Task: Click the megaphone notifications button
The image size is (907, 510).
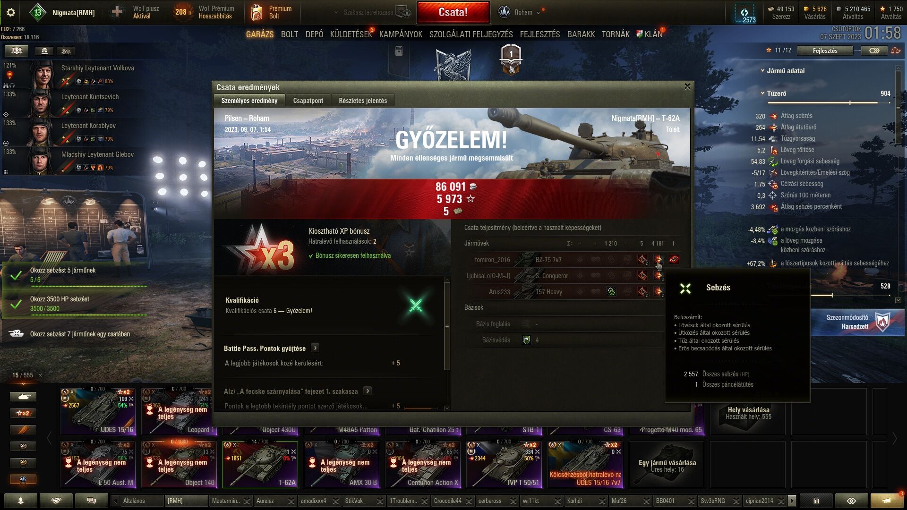Action: [x=887, y=501]
